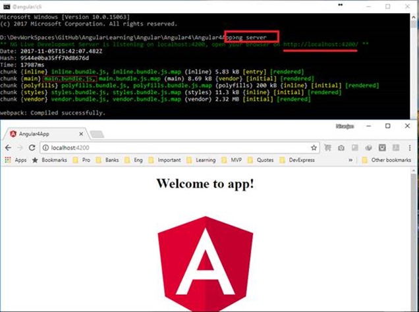The width and height of the screenshot is (419, 312).
Task: Click inline.bundle.js in the terminal output
Action: coord(79,72)
